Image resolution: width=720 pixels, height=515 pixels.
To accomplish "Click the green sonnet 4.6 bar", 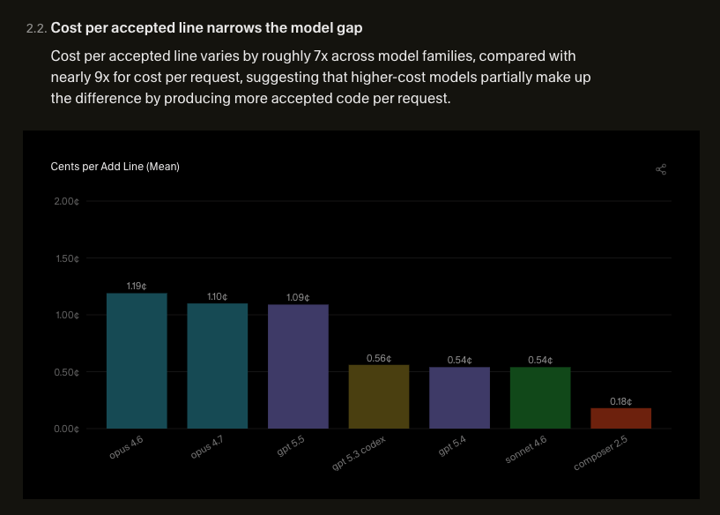I will 540,398.
